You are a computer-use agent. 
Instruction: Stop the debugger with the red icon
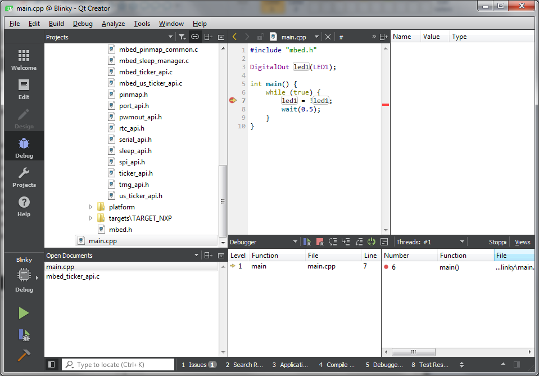point(319,242)
